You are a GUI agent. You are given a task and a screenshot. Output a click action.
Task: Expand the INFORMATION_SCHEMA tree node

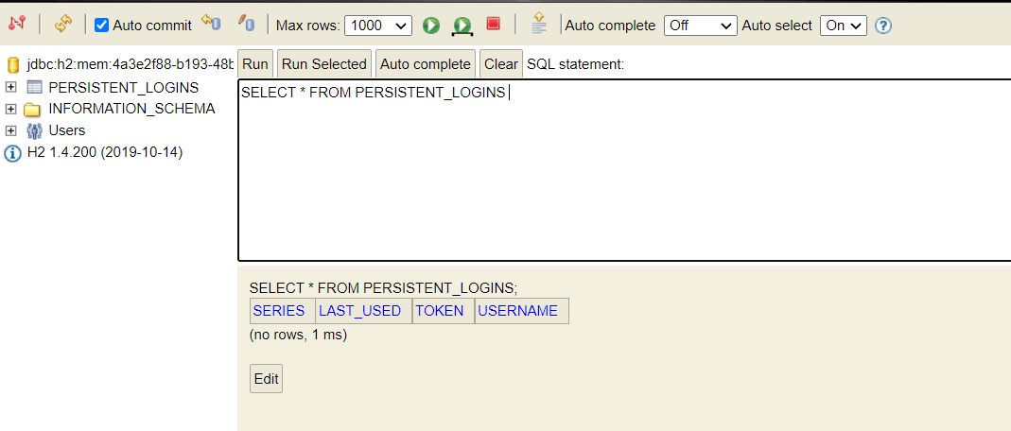(x=10, y=109)
